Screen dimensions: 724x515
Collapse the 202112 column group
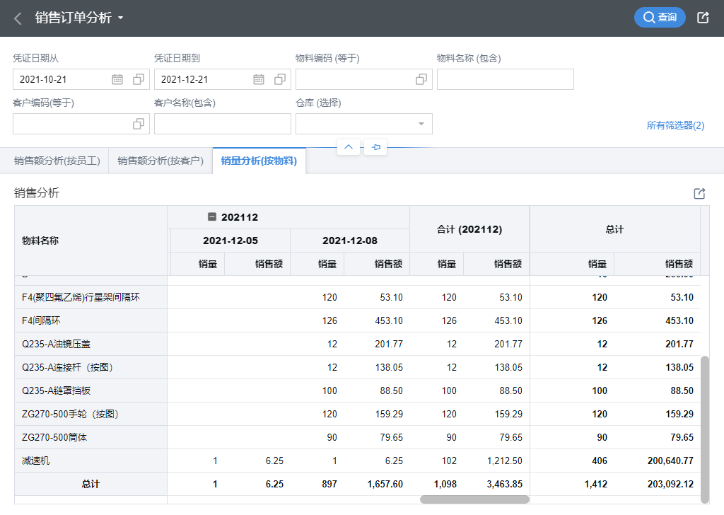212,216
